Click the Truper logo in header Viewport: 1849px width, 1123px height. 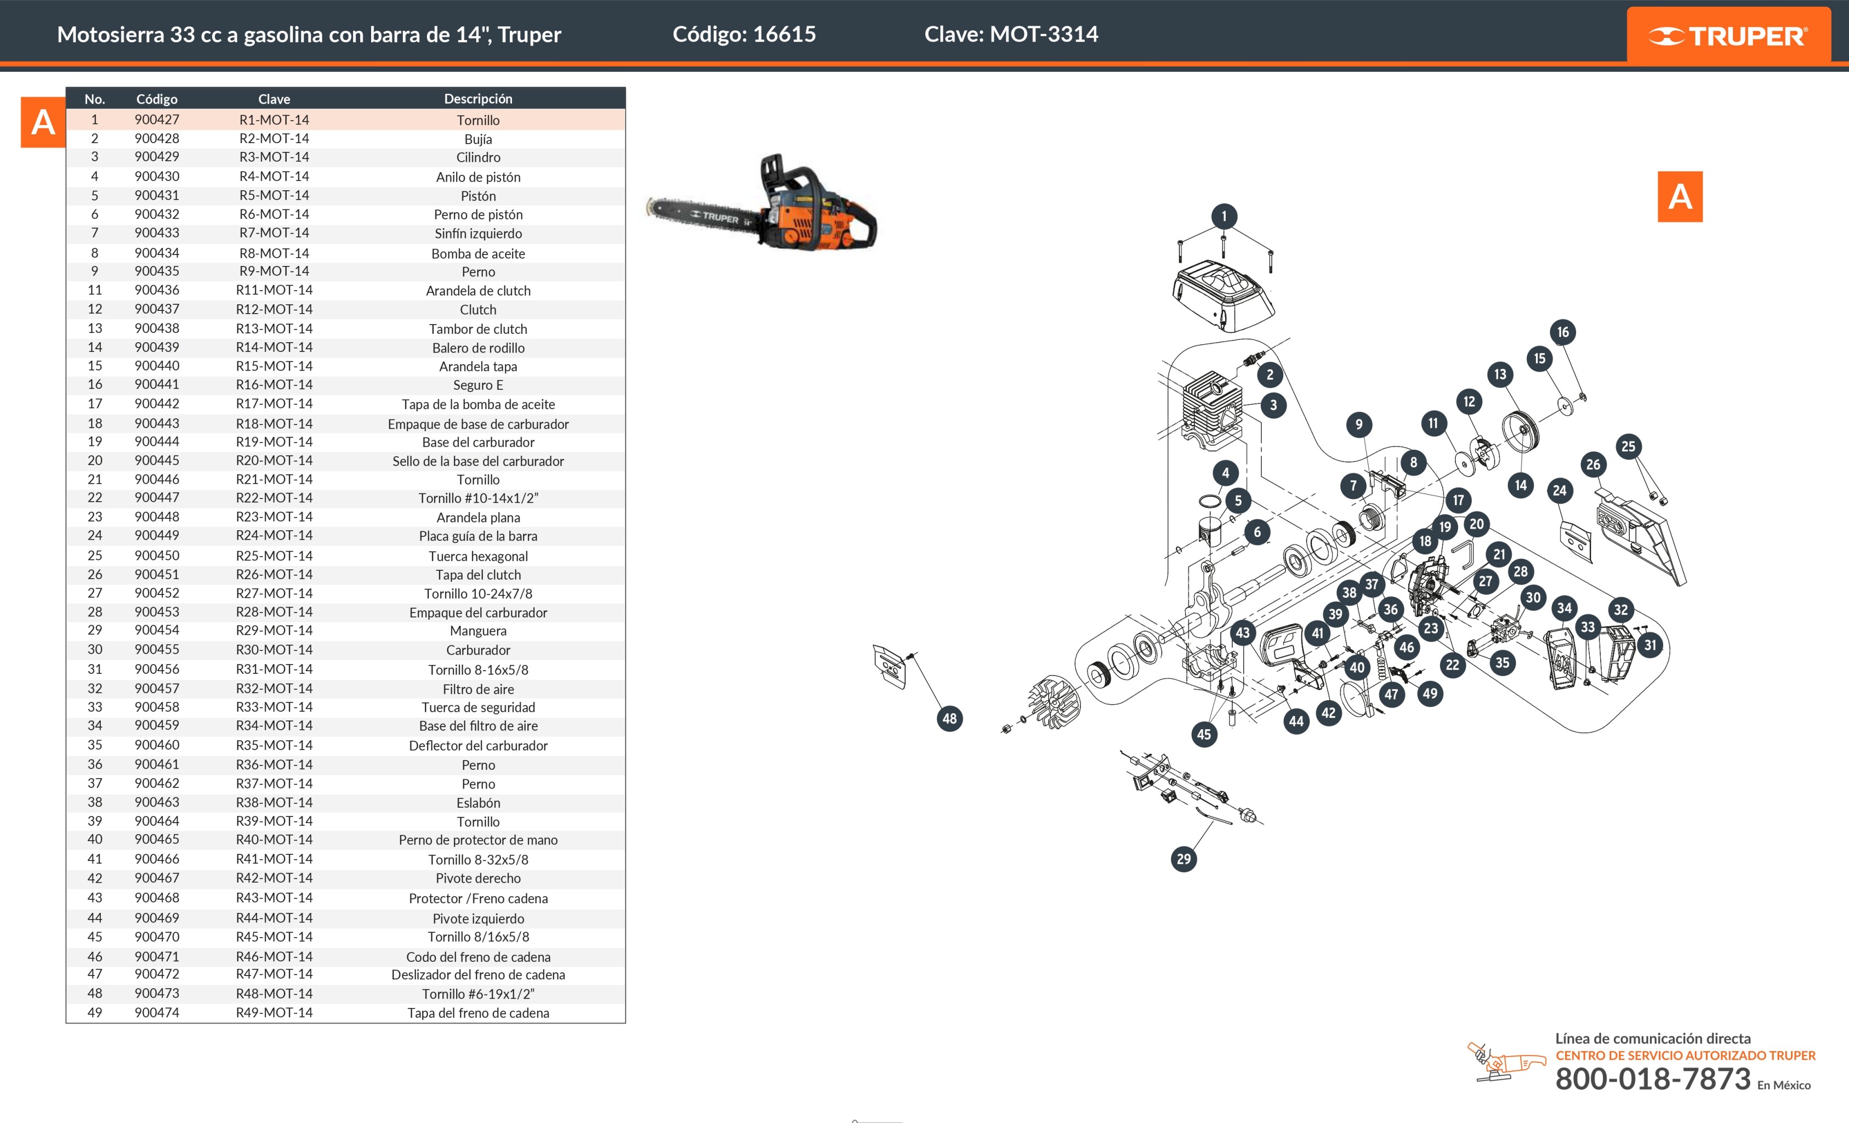[x=1728, y=35]
